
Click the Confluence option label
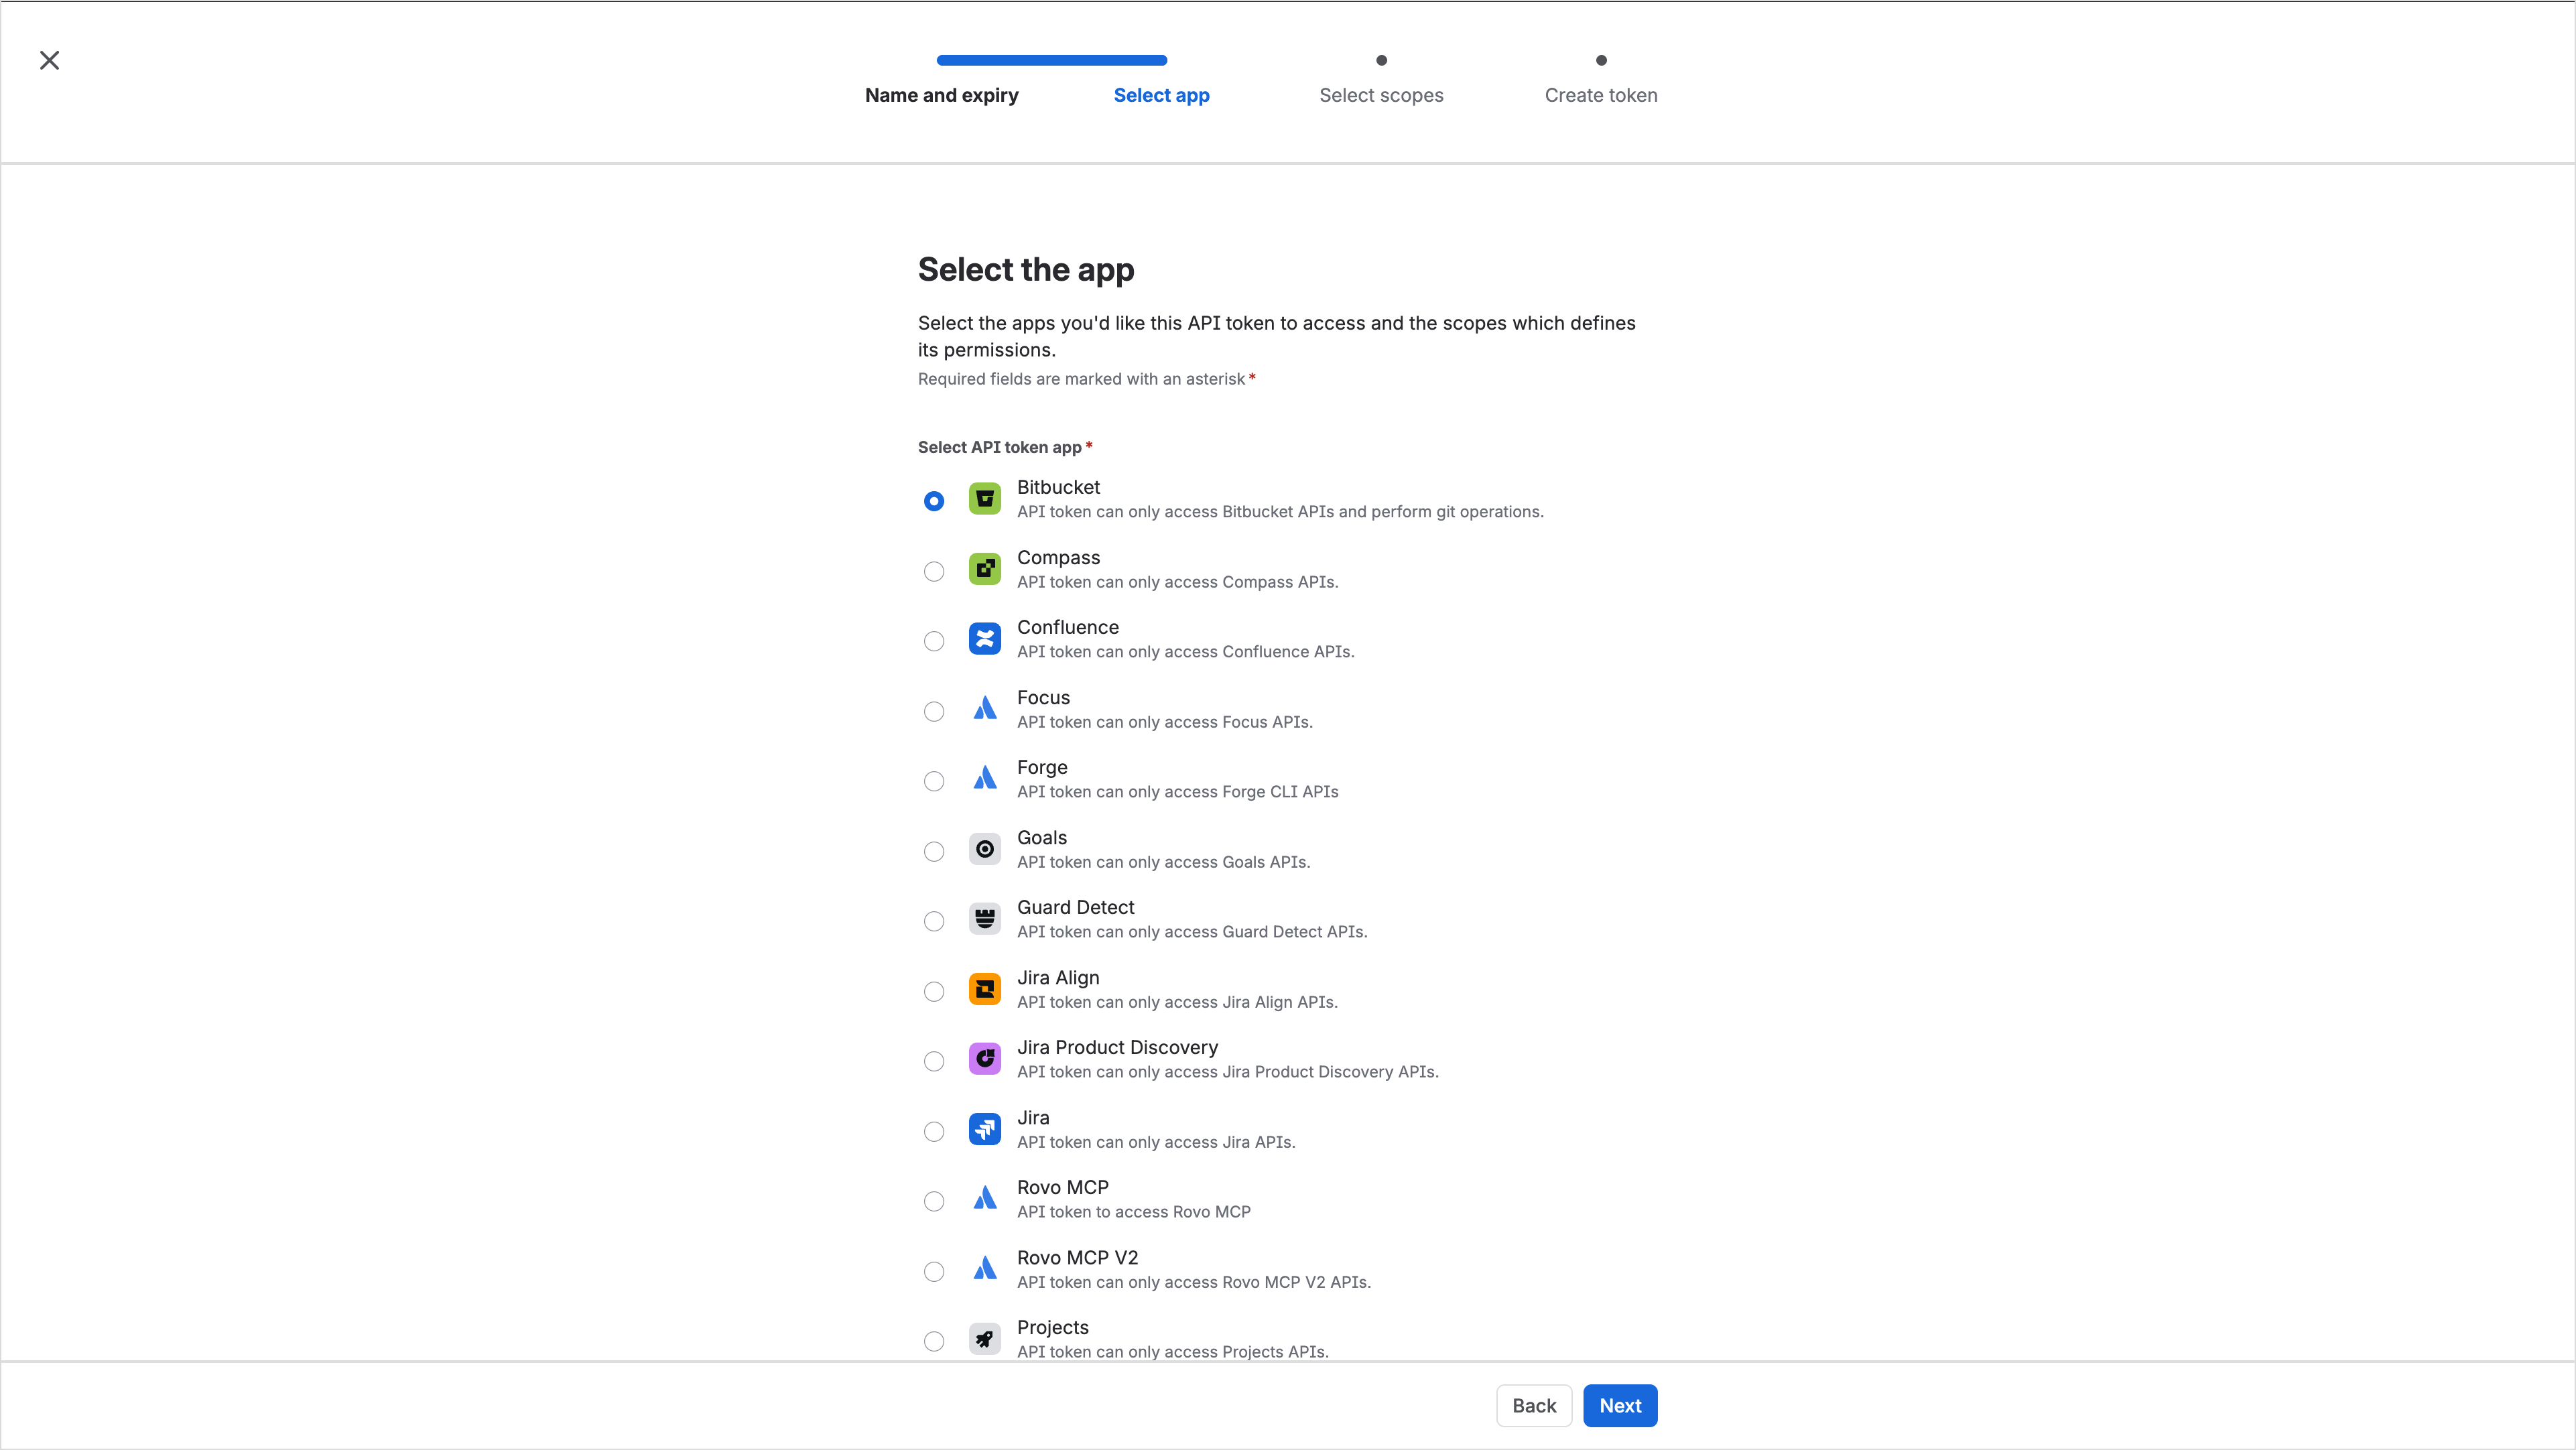[x=1068, y=627]
